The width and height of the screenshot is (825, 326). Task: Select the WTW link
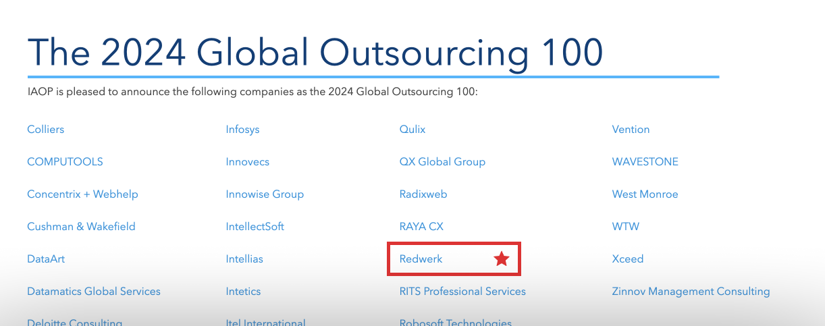click(625, 226)
